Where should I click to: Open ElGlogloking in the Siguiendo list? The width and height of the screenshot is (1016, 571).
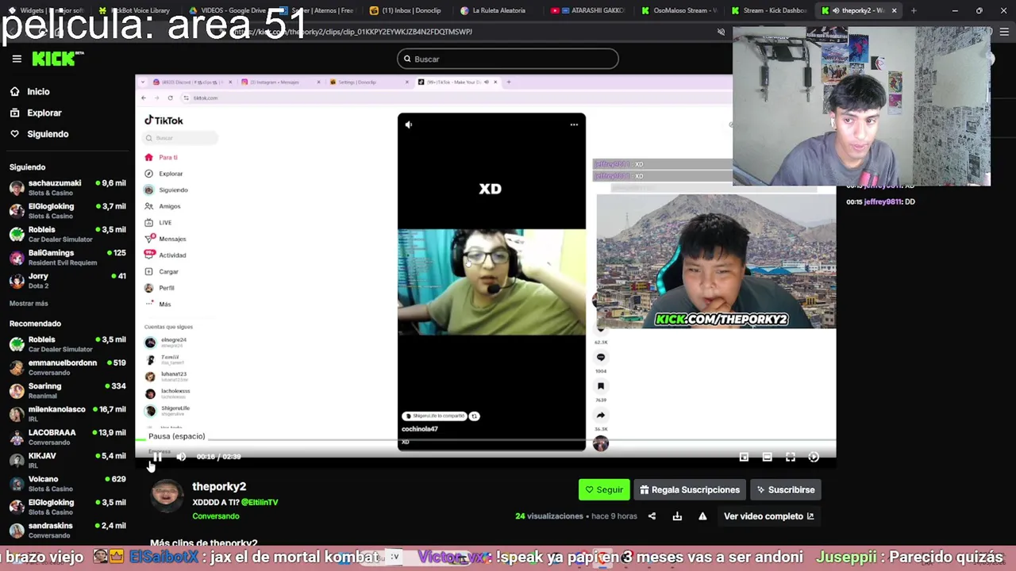(x=67, y=211)
